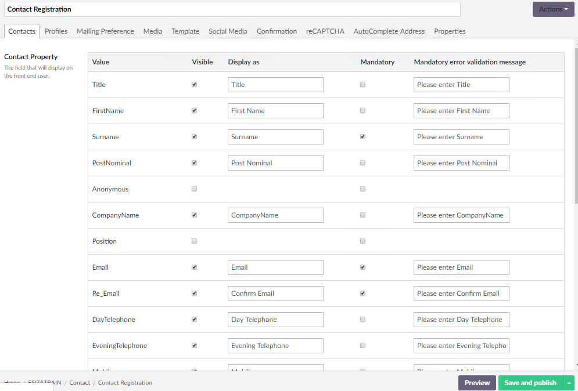
Task: Expand the Save and publish arrow options
Action: click(x=569, y=383)
